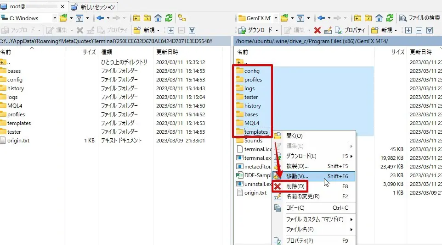This screenshot has width=442, height=245.
Task: Click the synchronize browsing icon in local toolbar
Action: (182, 18)
